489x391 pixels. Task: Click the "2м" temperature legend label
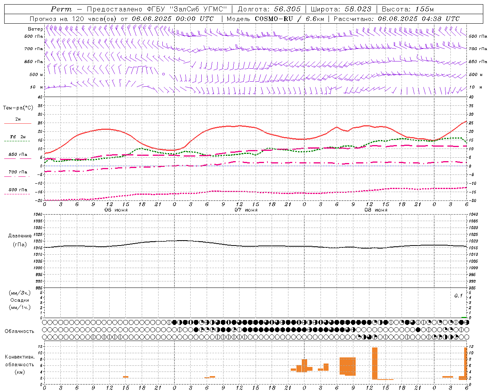pyautogui.click(x=18, y=120)
